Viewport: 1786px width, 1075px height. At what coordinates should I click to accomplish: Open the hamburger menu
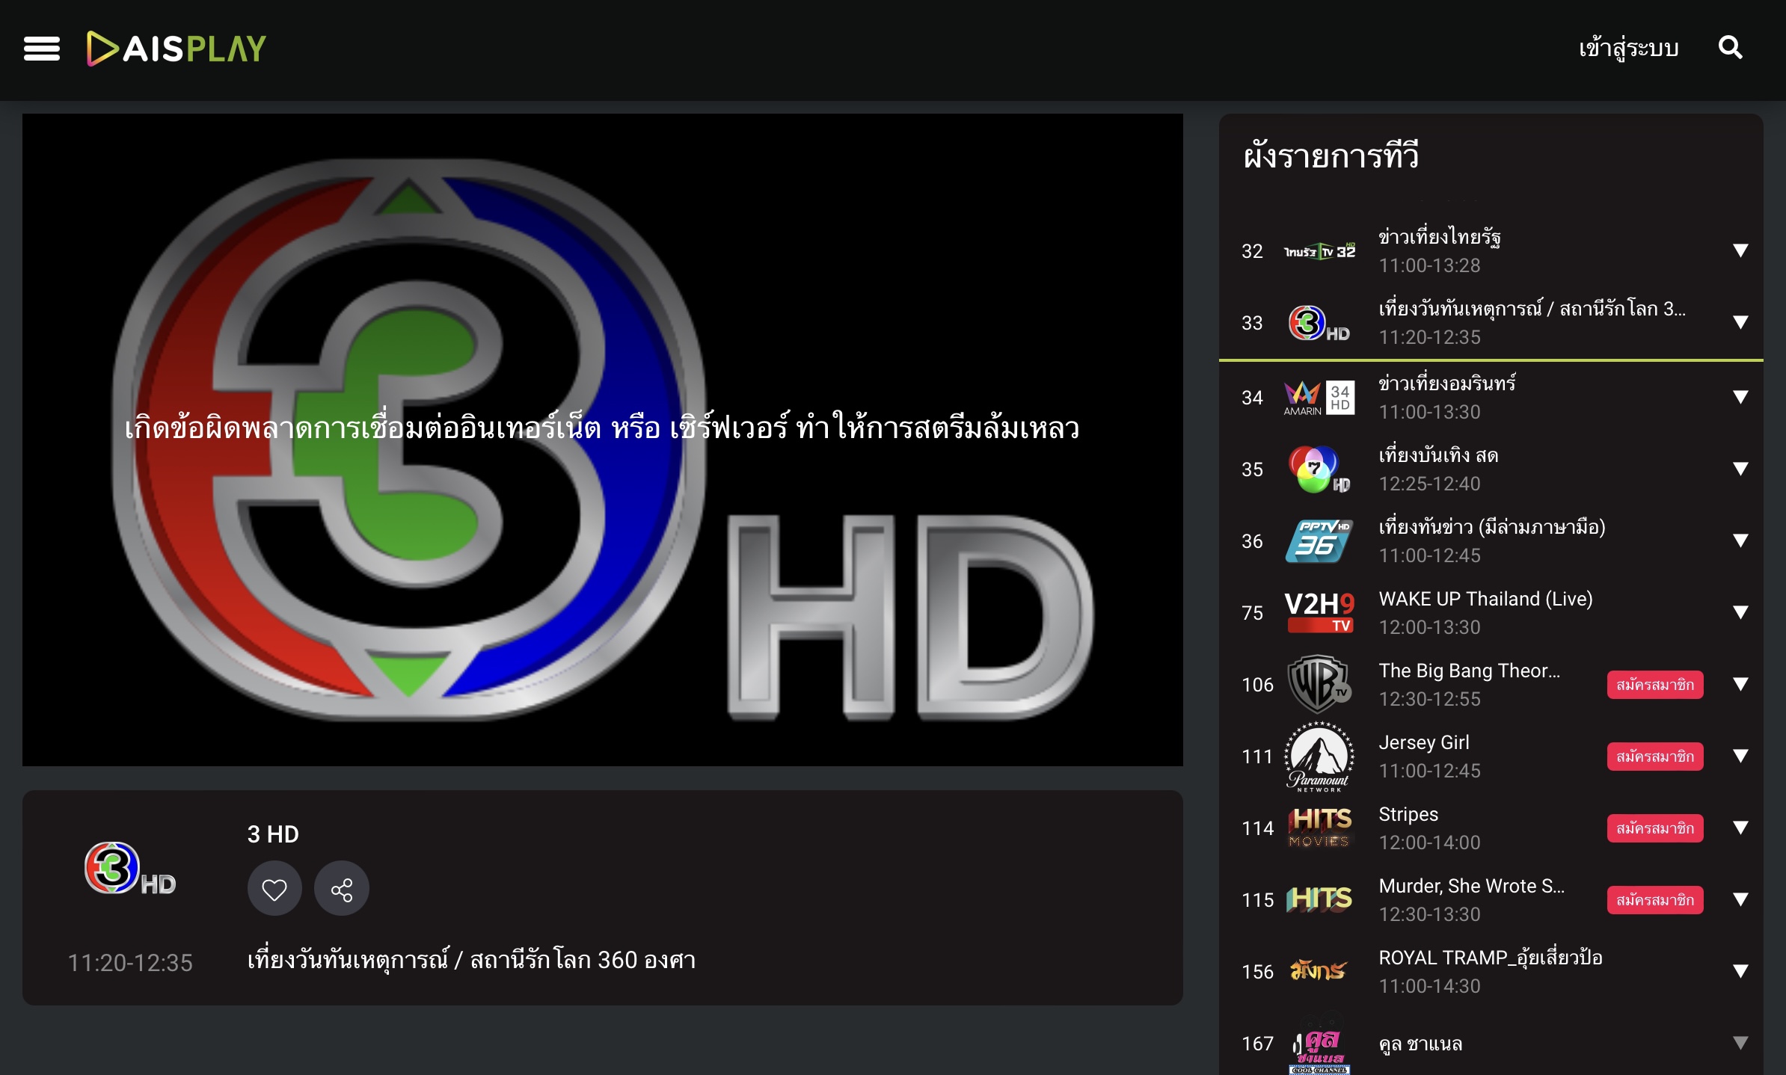point(42,49)
